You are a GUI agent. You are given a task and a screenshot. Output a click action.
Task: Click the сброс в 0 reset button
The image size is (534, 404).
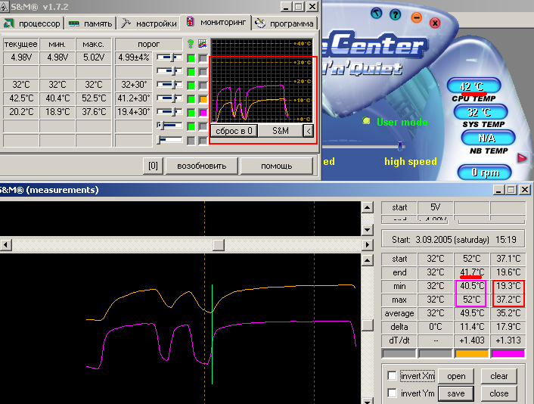coord(234,131)
